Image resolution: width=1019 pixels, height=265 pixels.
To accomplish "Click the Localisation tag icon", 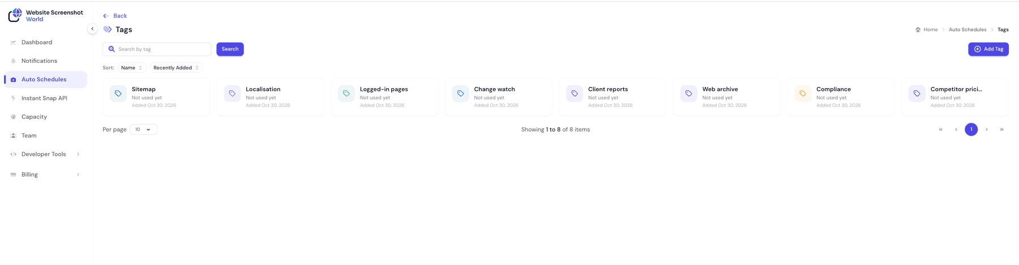I will click(232, 93).
